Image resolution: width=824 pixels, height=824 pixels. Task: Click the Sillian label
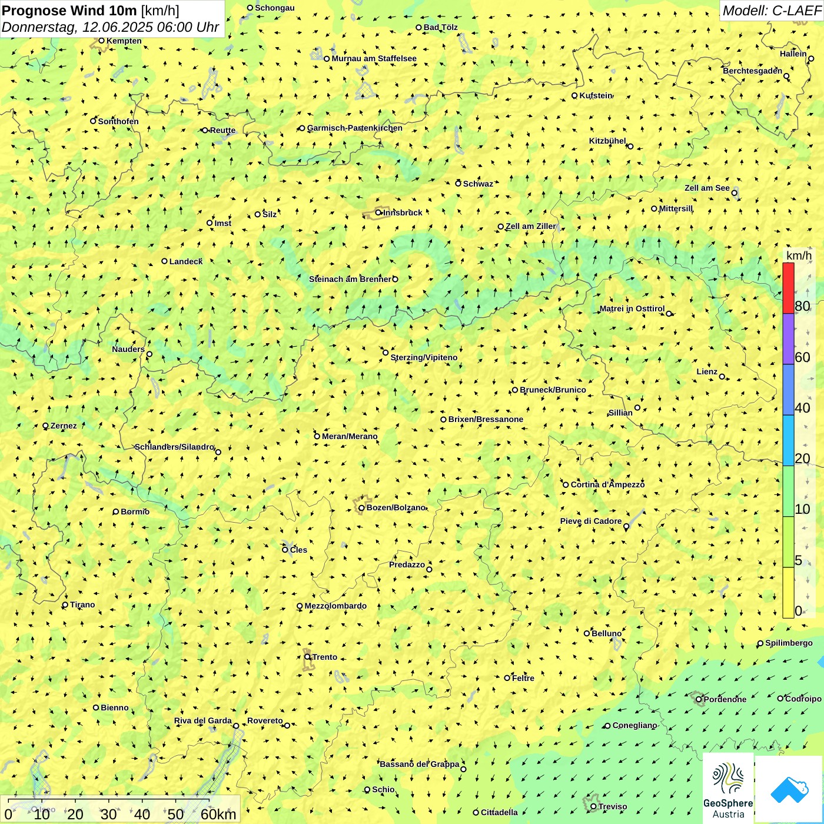click(620, 413)
